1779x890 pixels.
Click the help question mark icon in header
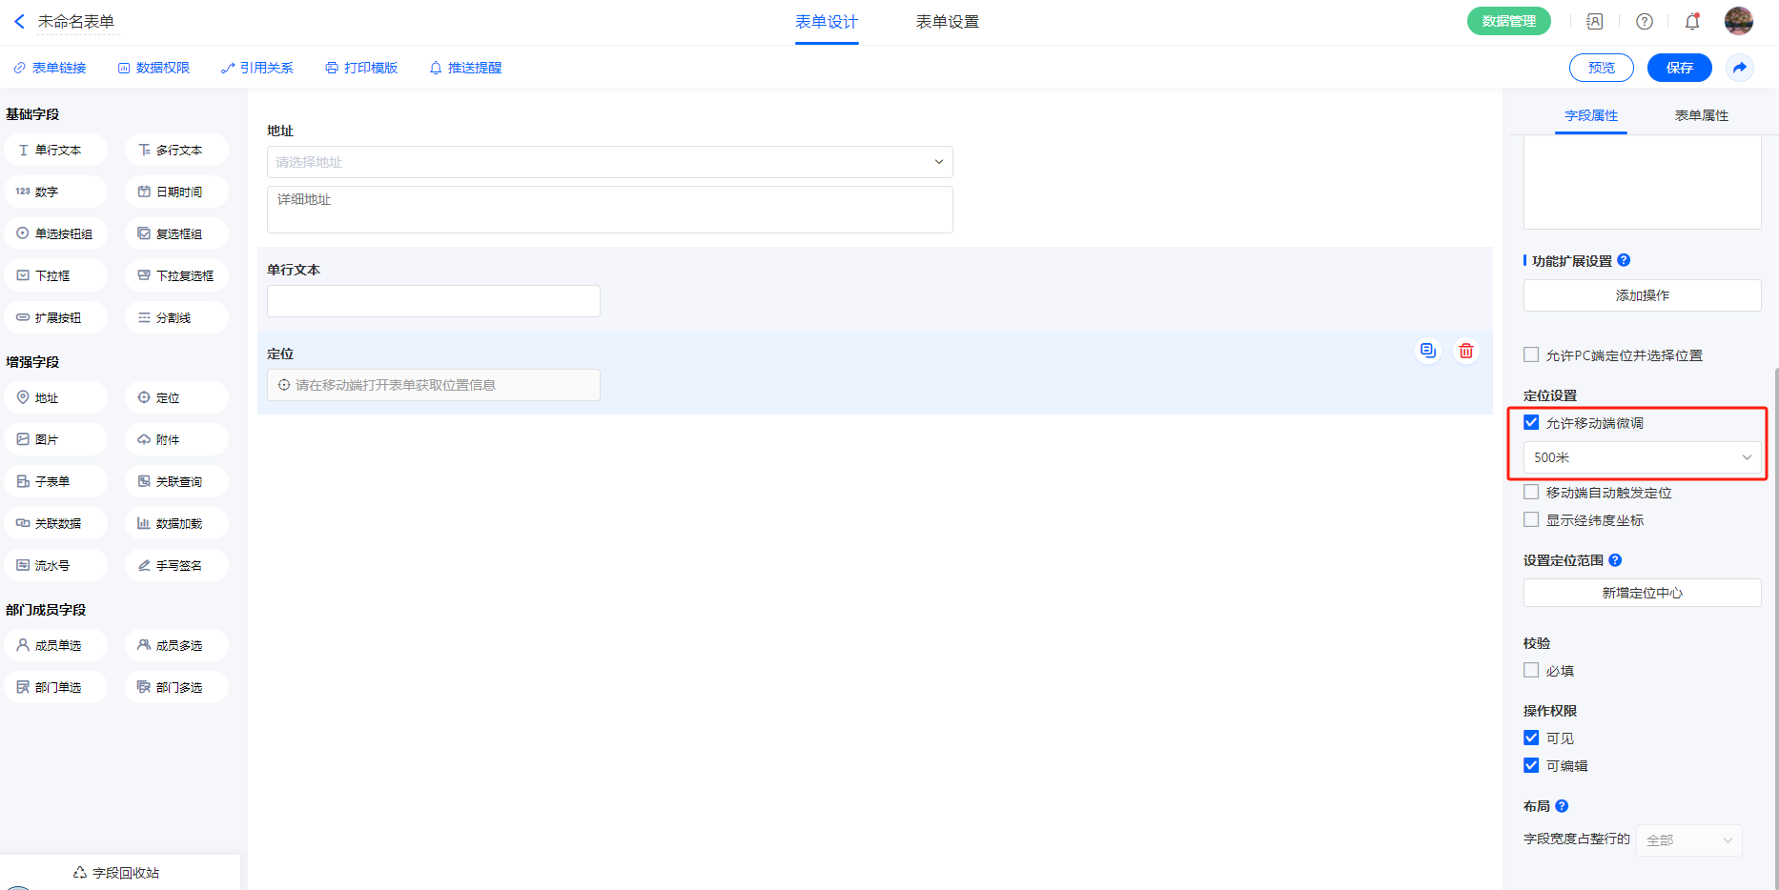point(1645,21)
